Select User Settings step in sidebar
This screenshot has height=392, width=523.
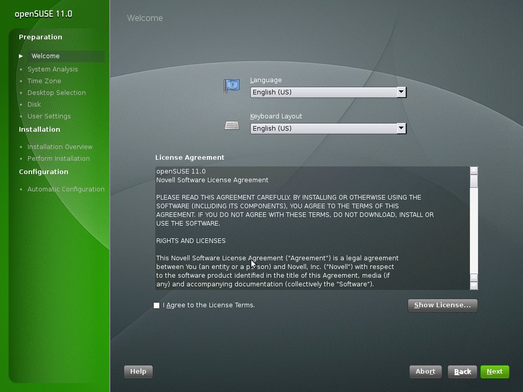point(49,116)
